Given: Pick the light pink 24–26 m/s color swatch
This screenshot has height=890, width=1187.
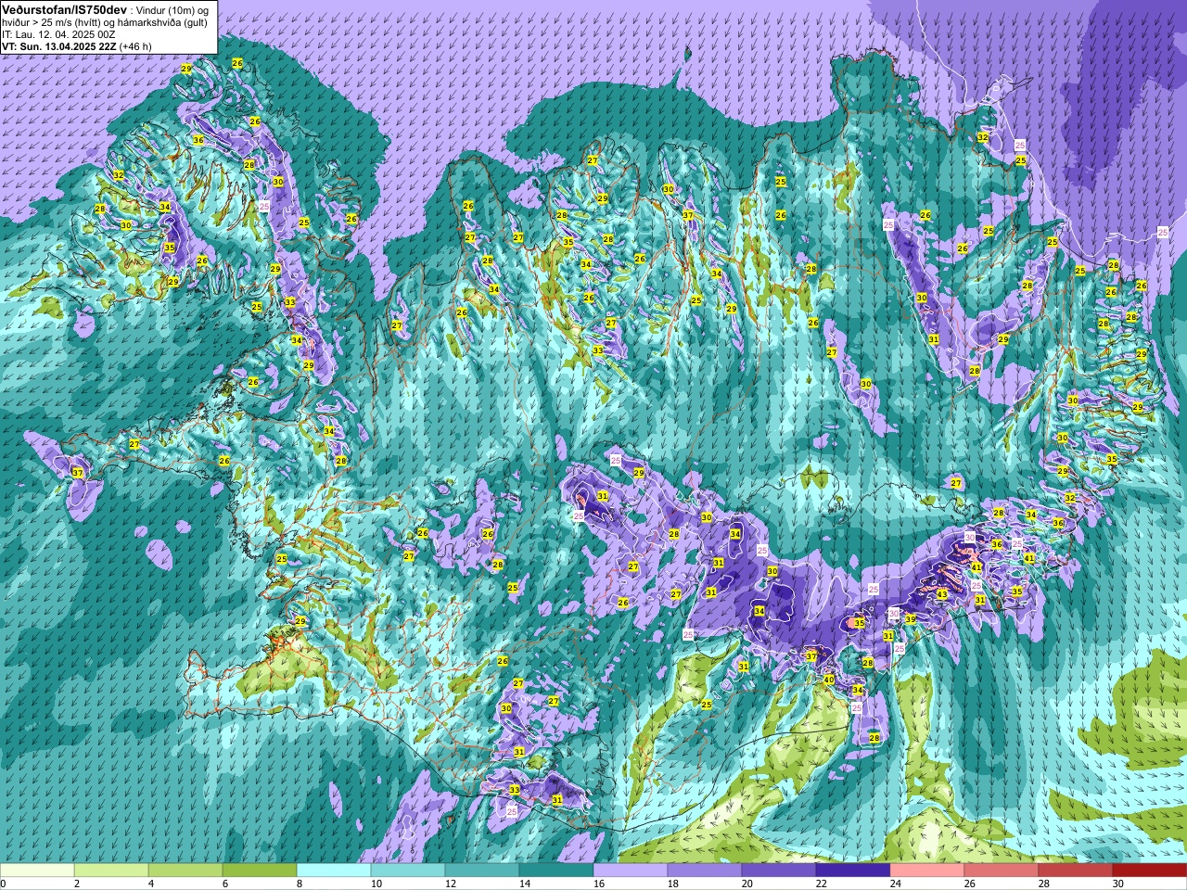Looking at the screenshot, I should tap(927, 871).
